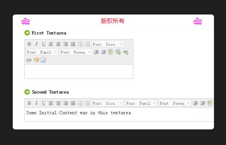Viewport: 226px width, 145px height.
Task: Expand the Font Family dropdown in First Textarea
Action: [x=42, y=52]
